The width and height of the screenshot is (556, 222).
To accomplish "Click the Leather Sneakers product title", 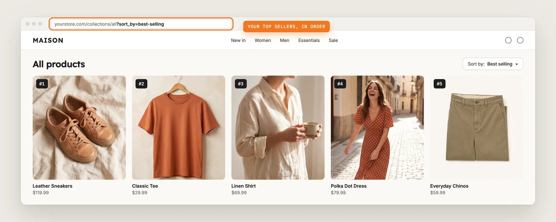I will [53, 186].
